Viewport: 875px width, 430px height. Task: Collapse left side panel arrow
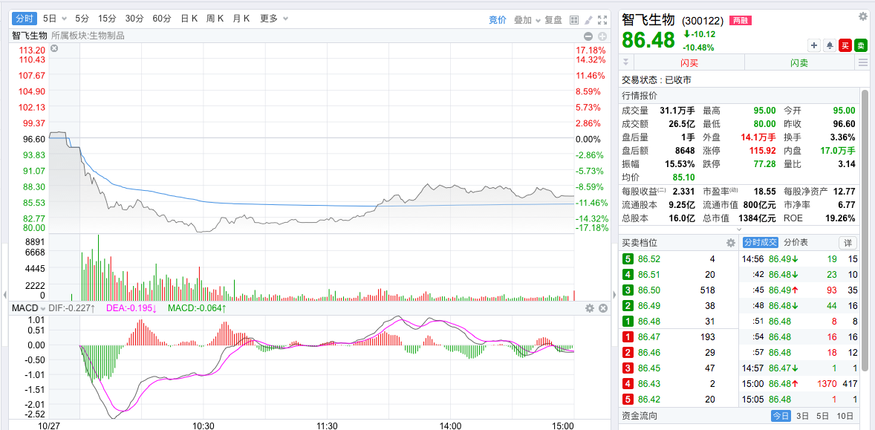(x=5, y=295)
